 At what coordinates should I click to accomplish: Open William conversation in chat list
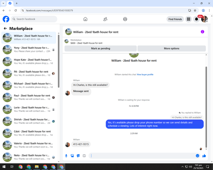click(29, 37)
